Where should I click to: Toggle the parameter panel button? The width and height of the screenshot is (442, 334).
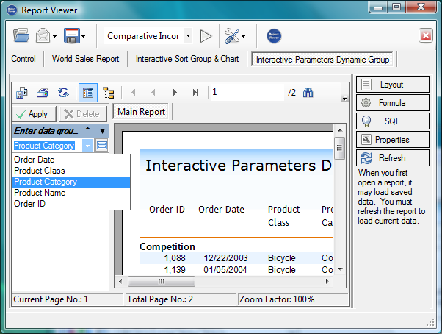88,93
